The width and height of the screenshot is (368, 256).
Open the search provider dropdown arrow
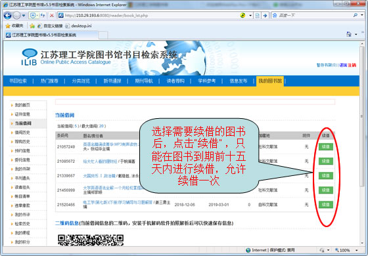click(x=362, y=15)
